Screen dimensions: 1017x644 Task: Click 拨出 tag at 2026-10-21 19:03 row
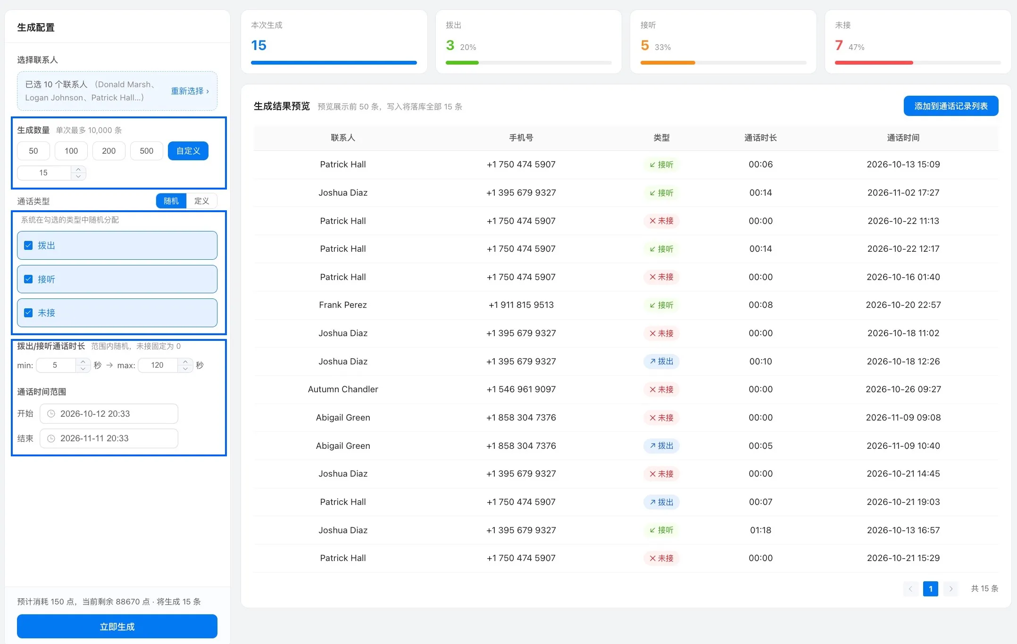point(661,502)
